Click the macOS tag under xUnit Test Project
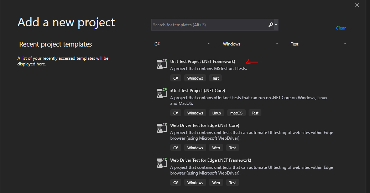The image size is (370, 193). click(x=236, y=113)
